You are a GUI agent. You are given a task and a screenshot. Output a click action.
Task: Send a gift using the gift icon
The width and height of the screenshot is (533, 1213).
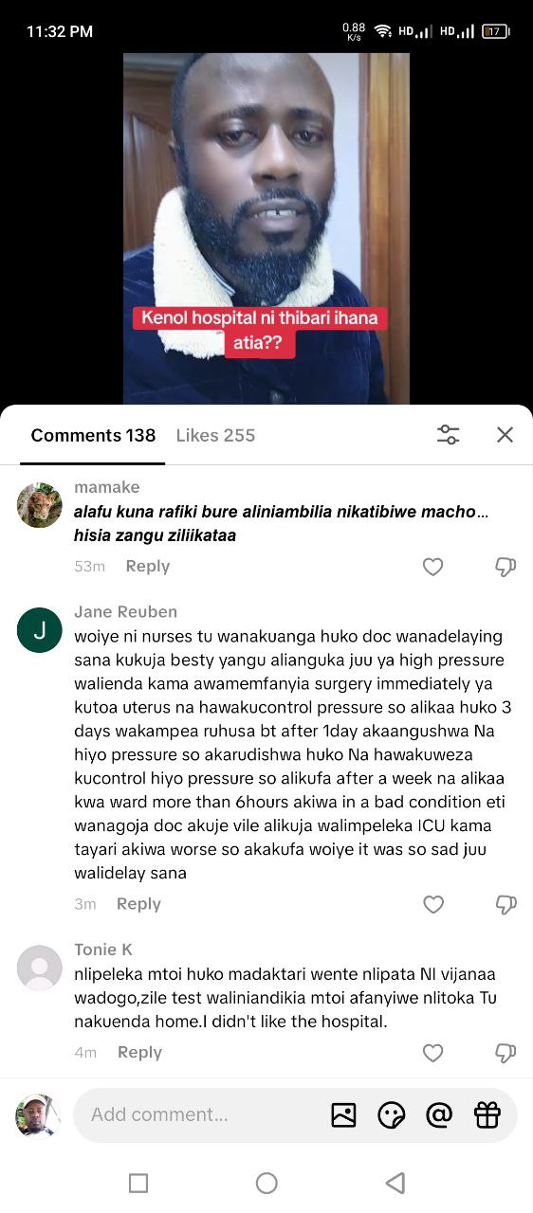click(x=487, y=1115)
